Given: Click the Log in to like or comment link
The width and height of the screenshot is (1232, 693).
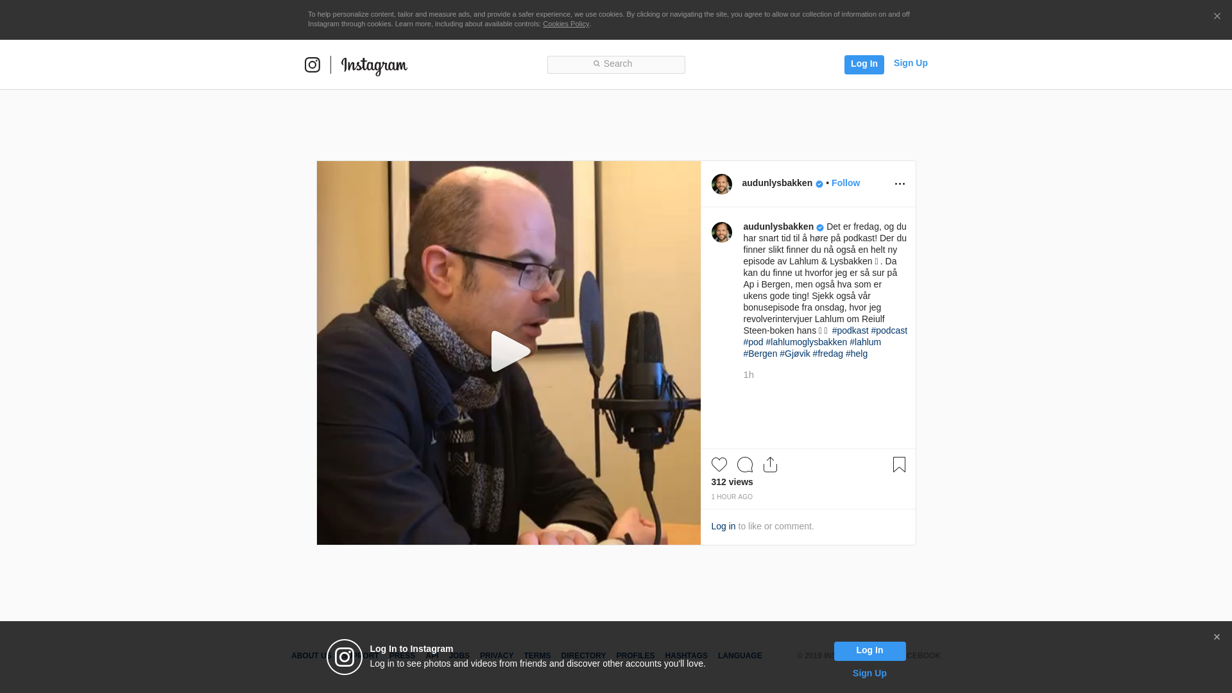Looking at the screenshot, I should pyautogui.click(x=723, y=526).
